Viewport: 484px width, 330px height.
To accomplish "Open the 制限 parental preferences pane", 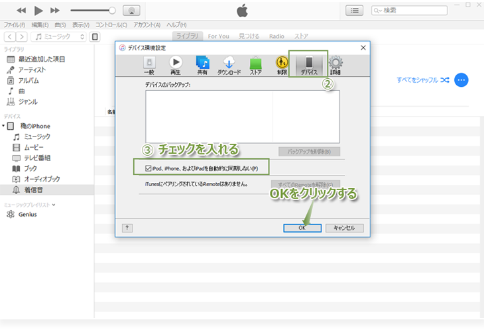I will tap(282, 66).
